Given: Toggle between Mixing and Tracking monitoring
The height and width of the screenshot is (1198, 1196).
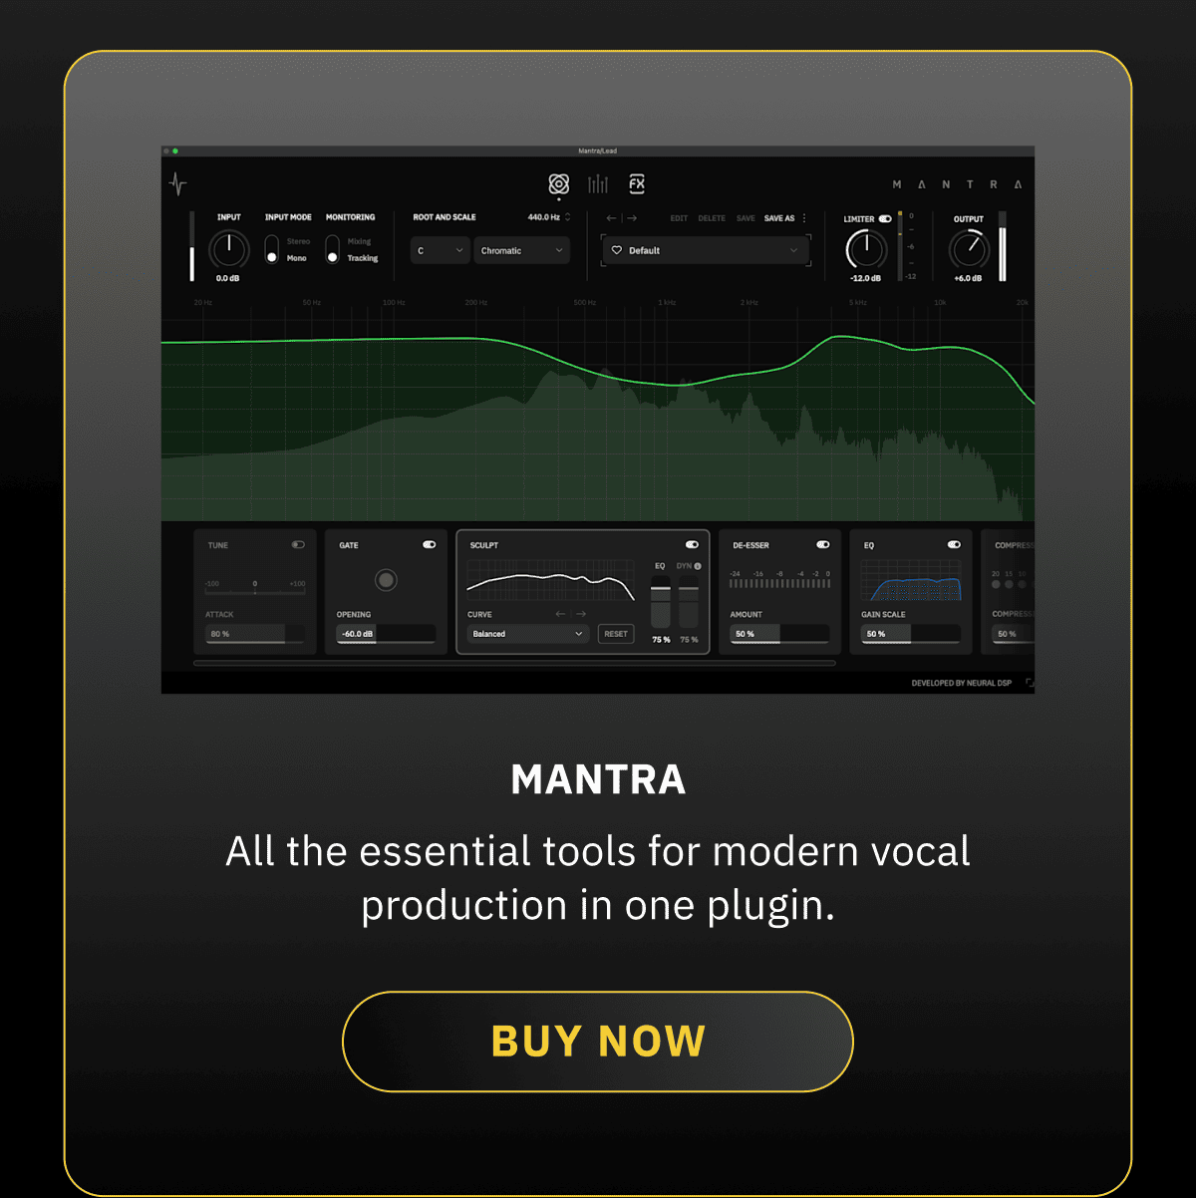Looking at the screenshot, I should click(x=333, y=249).
